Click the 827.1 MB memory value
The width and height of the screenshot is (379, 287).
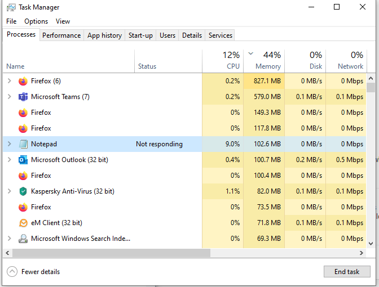tap(267, 81)
